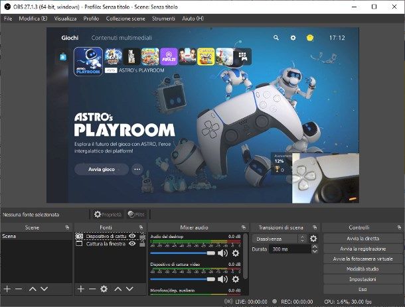This screenshot has width=405, height=307.
Task: Select Dispositivo di cattura source row
Action: pyautogui.click(x=110, y=236)
